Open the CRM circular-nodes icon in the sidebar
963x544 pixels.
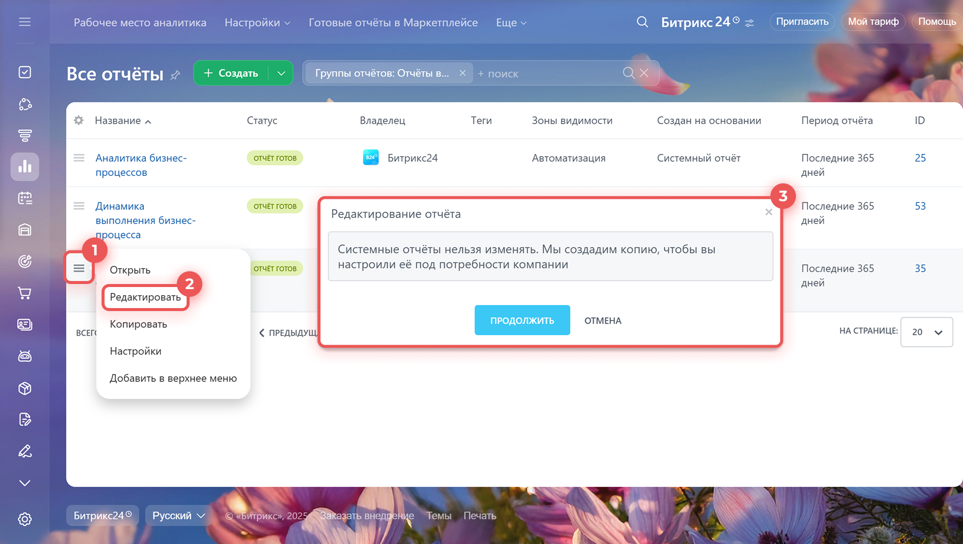coord(25,104)
